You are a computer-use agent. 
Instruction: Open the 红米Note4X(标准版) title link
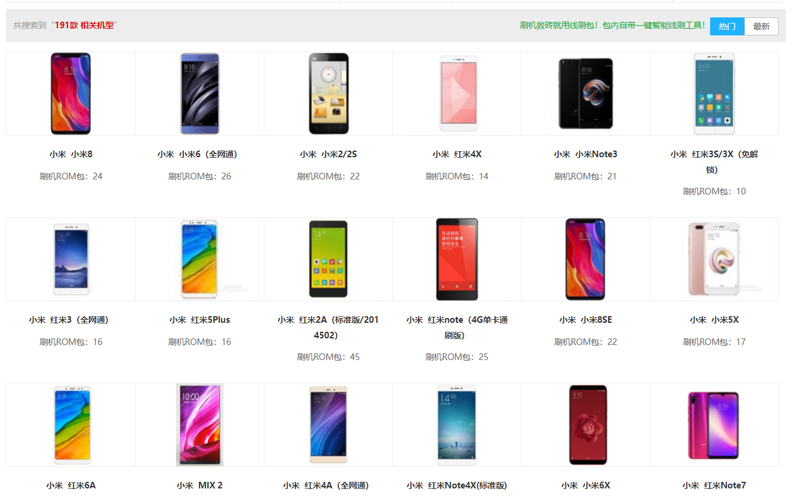pos(457,485)
